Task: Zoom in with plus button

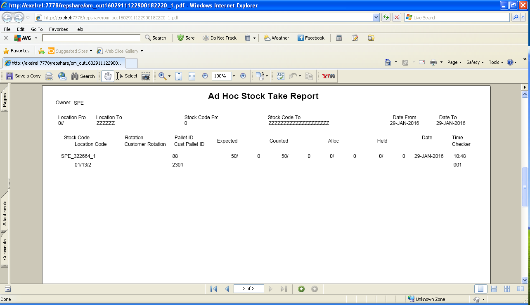Action: click(x=243, y=76)
